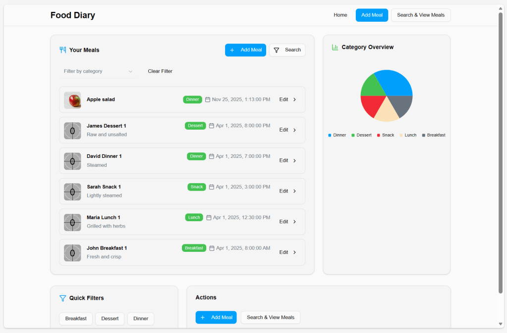
Task: Toggle the Dinner quick filter
Action: point(141,319)
